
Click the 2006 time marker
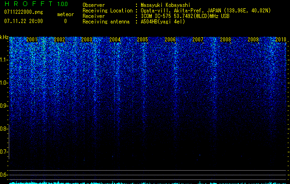point(170,40)
